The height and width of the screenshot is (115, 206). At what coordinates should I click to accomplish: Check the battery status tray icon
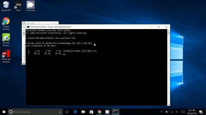pos(167,112)
